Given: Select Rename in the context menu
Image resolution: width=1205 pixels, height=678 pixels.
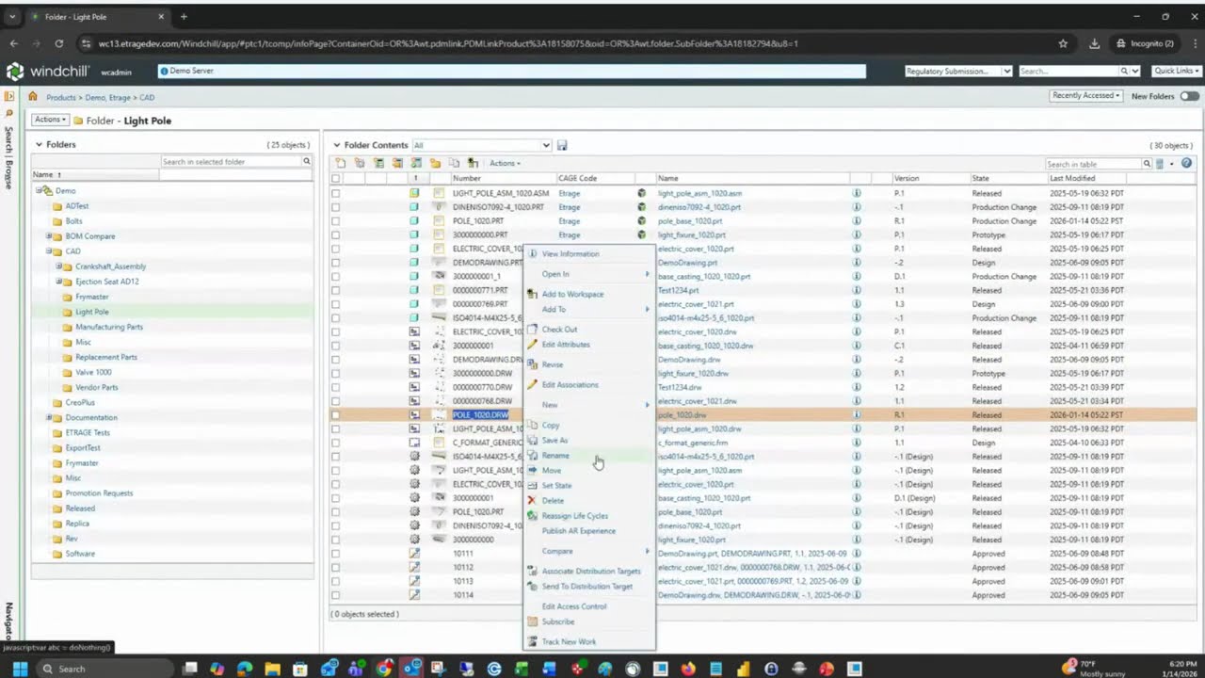Looking at the screenshot, I should click(555, 456).
